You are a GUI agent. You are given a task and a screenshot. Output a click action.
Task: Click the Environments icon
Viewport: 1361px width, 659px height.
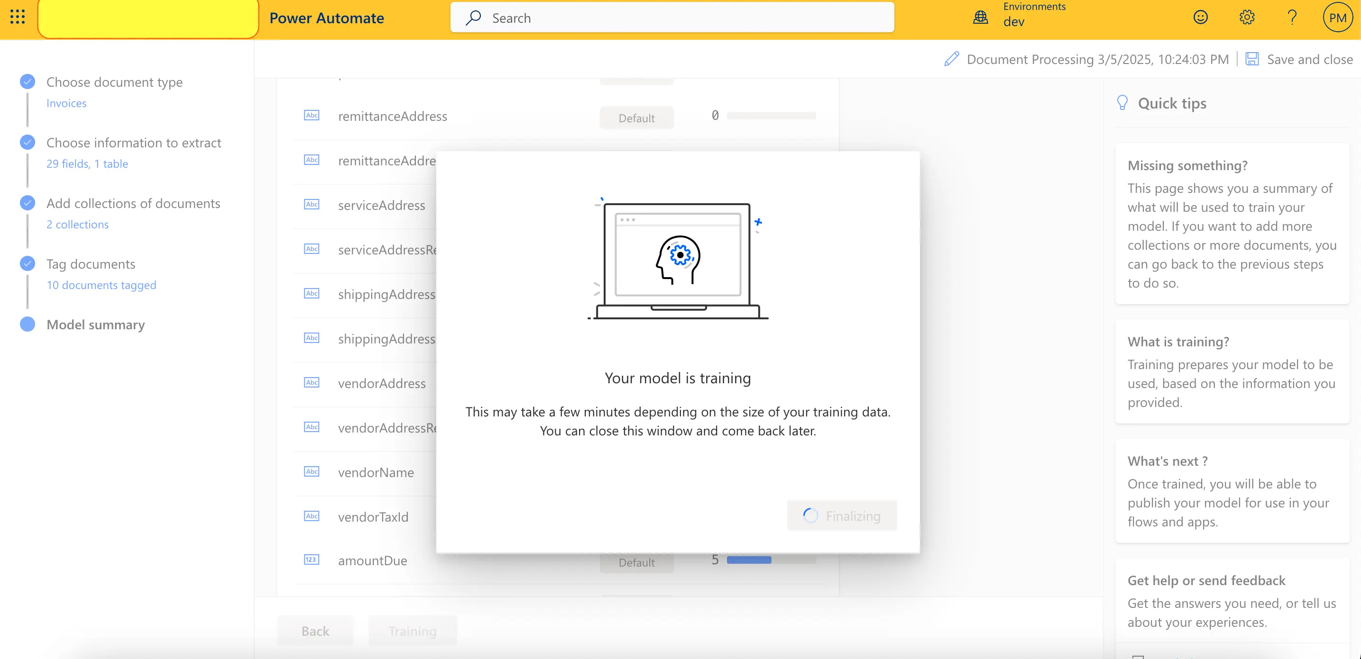tap(982, 18)
